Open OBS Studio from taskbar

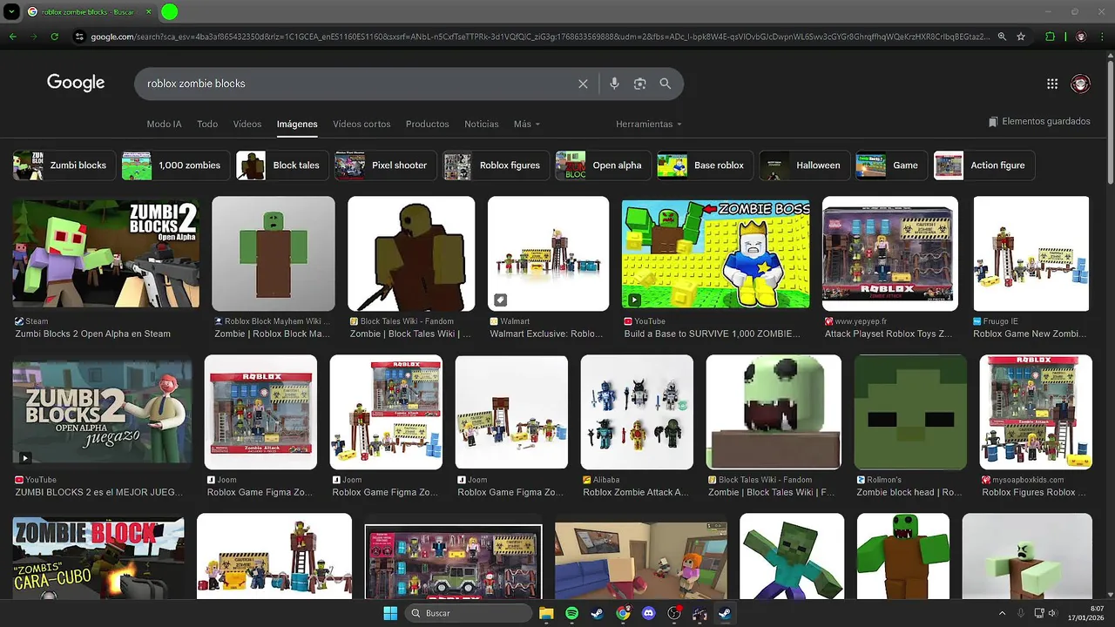pyautogui.click(x=673, y=613)
